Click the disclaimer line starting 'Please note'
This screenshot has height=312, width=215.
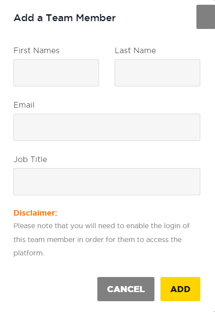point(101,226)
